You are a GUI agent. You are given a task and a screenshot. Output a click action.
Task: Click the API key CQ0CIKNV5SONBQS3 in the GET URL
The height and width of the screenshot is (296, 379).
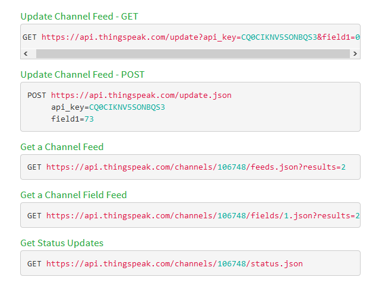[x=279, y=37]
